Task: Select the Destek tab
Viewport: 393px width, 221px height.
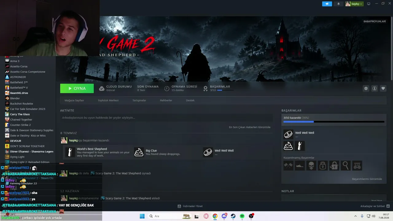Action: click(x=190, y=100)
